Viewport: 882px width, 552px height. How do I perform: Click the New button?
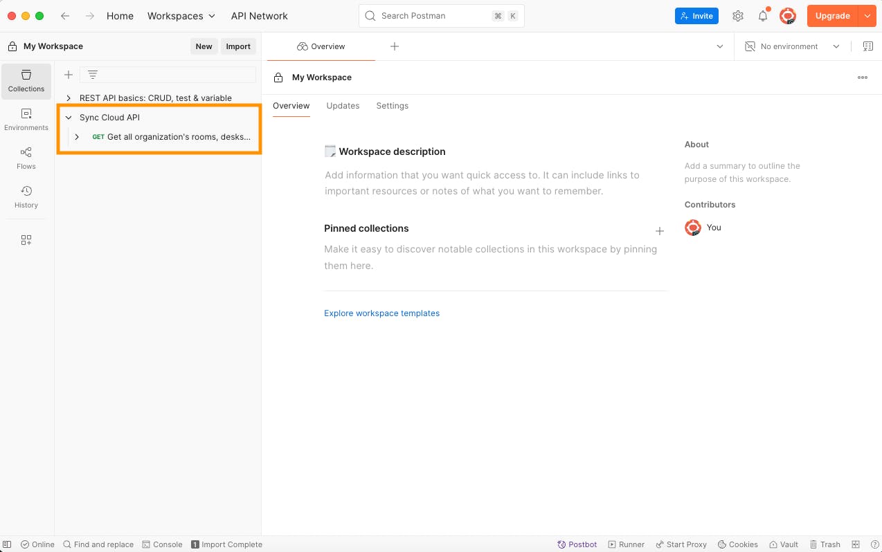[x=204, y=46]
